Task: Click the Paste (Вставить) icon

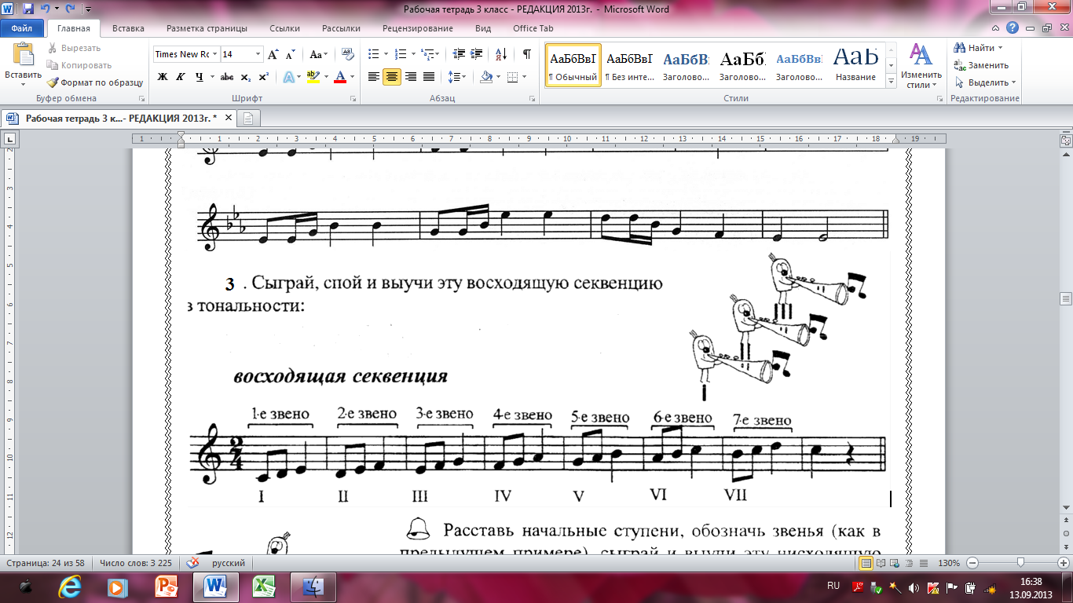Action: click(24, 55)
